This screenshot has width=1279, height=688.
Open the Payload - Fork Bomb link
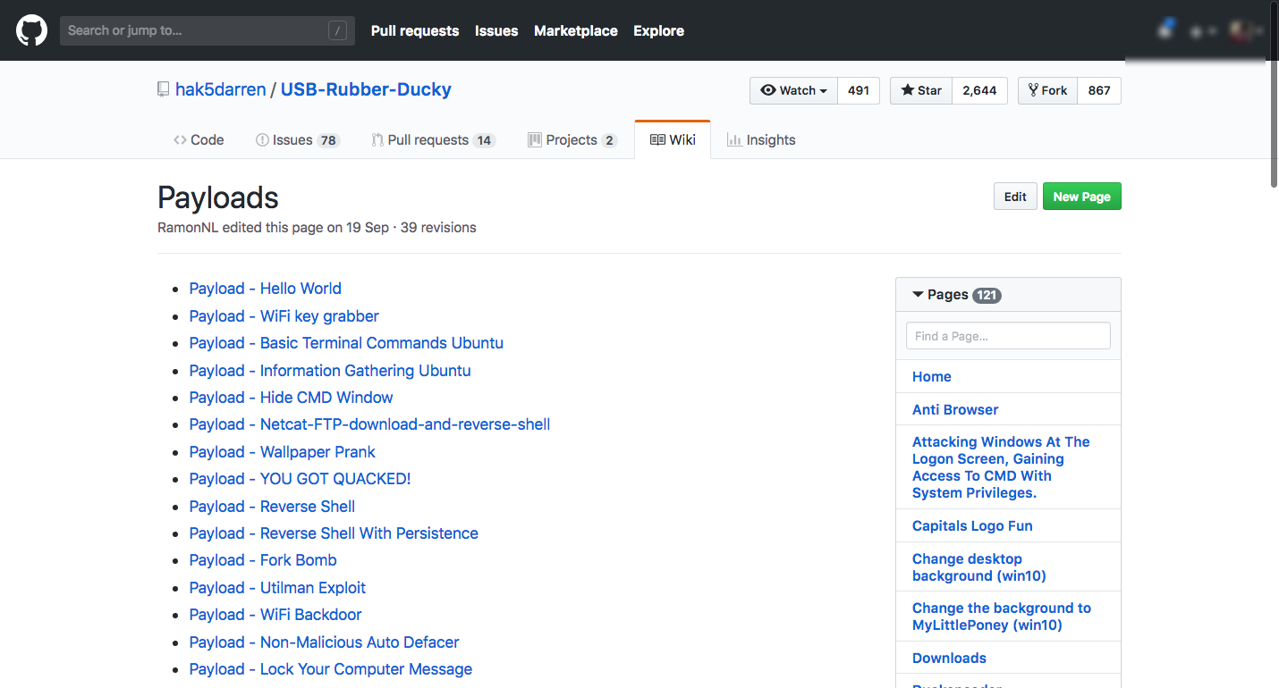(263, 560)
